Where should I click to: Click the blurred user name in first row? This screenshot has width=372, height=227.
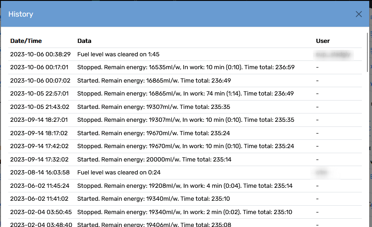point(333,54)
